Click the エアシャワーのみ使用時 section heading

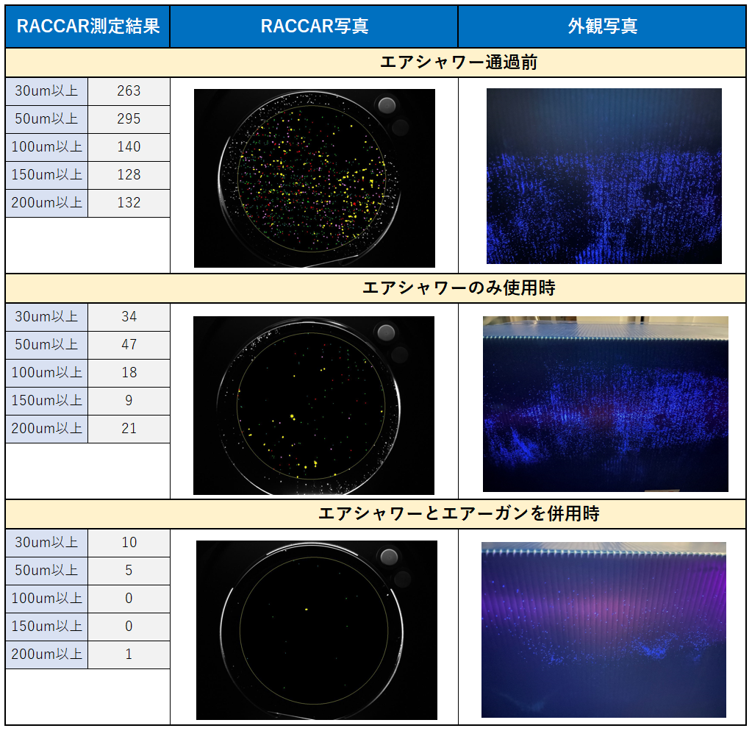pyautogui.click(x=459, y=288)
